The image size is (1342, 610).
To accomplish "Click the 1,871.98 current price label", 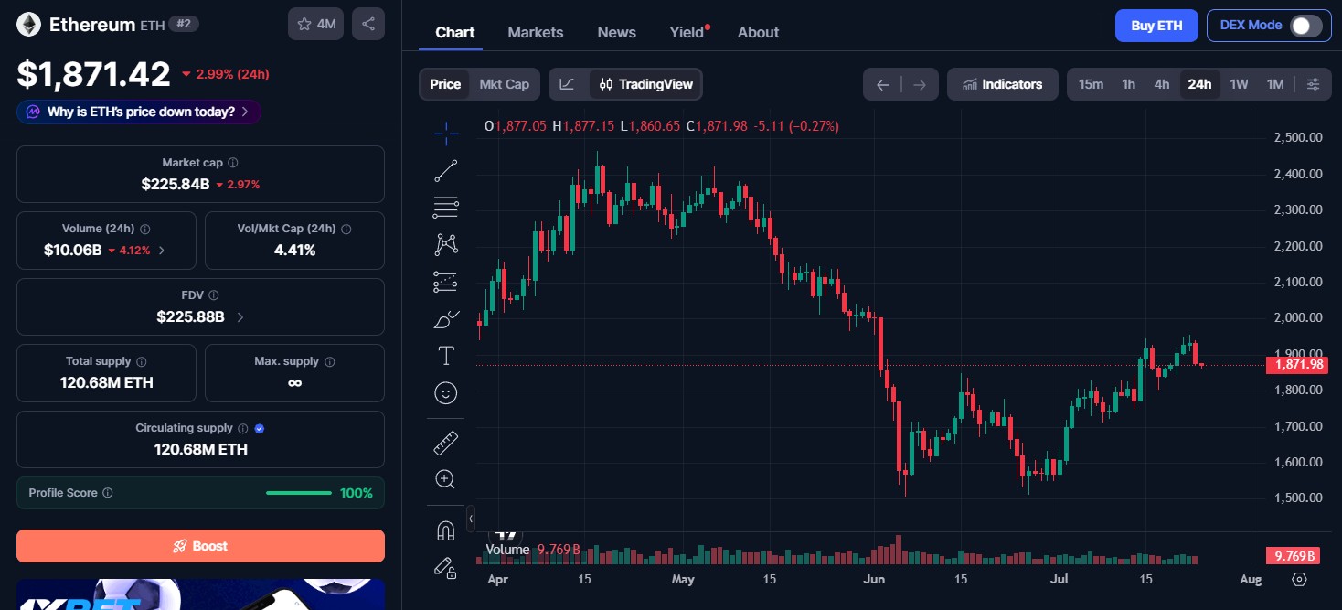I will [1296, 365].
